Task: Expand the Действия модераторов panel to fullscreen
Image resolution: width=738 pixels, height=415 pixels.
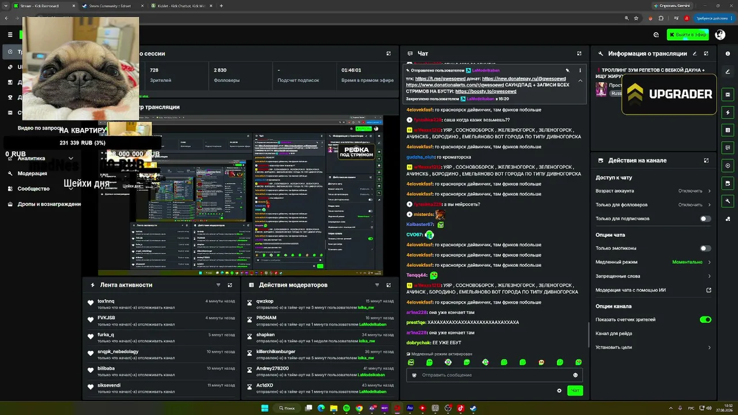Action: pos(389,285)
